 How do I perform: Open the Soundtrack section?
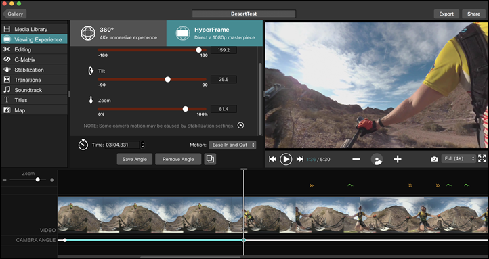(34, 90)
